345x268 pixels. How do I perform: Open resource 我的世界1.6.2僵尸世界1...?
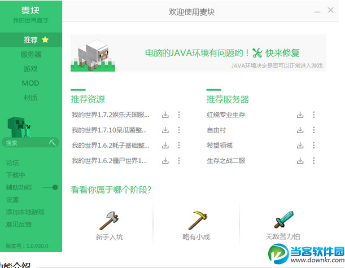pos(110,161)
